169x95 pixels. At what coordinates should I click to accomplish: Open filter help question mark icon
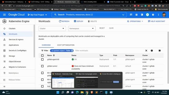point(152,51)
